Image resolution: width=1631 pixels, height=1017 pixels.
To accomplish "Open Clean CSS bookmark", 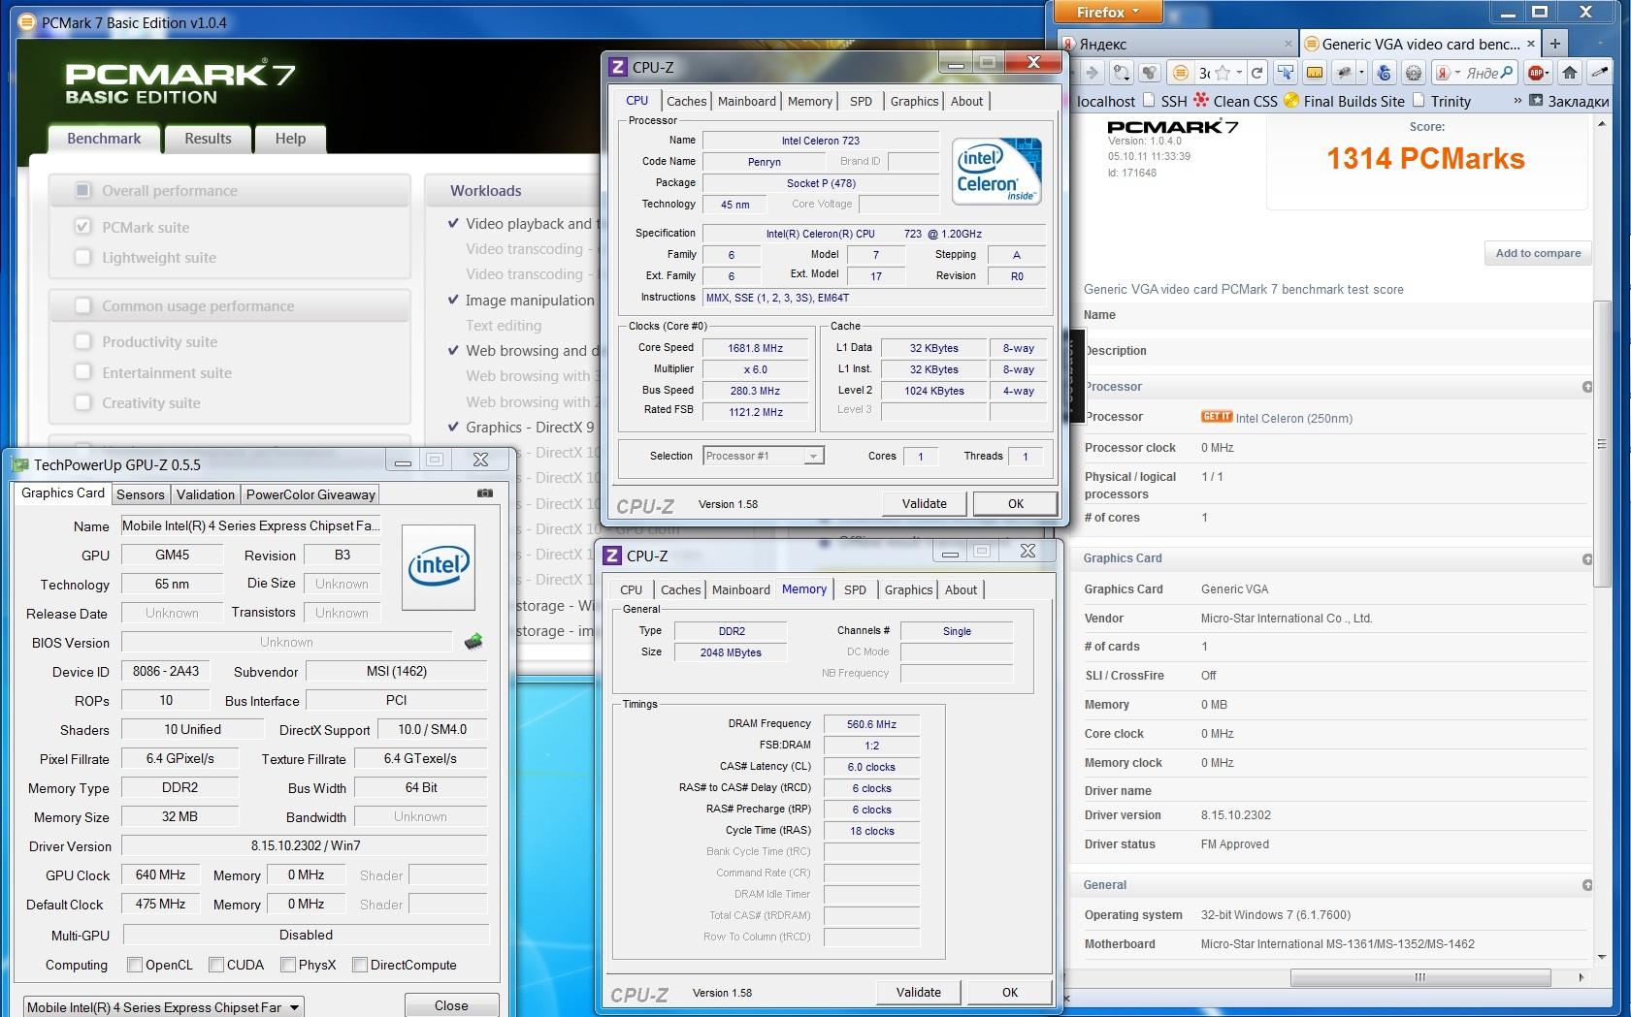I will click(x=1235, y=101).
